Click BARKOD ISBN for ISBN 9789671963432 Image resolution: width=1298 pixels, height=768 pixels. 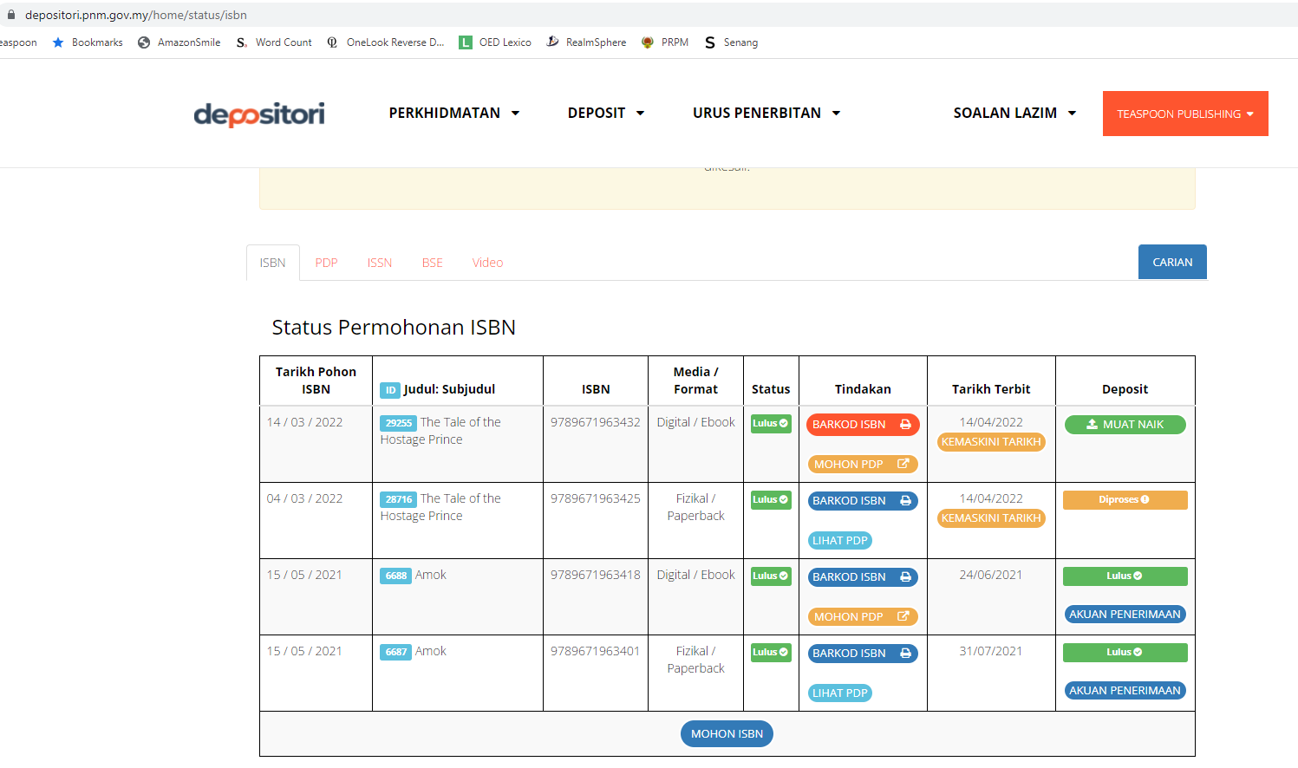coord(863,425)
